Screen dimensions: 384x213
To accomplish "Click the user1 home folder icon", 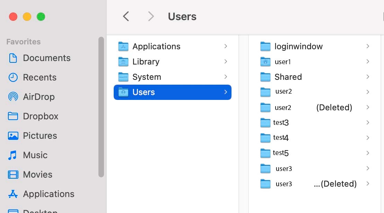I will tap(265, 62).
